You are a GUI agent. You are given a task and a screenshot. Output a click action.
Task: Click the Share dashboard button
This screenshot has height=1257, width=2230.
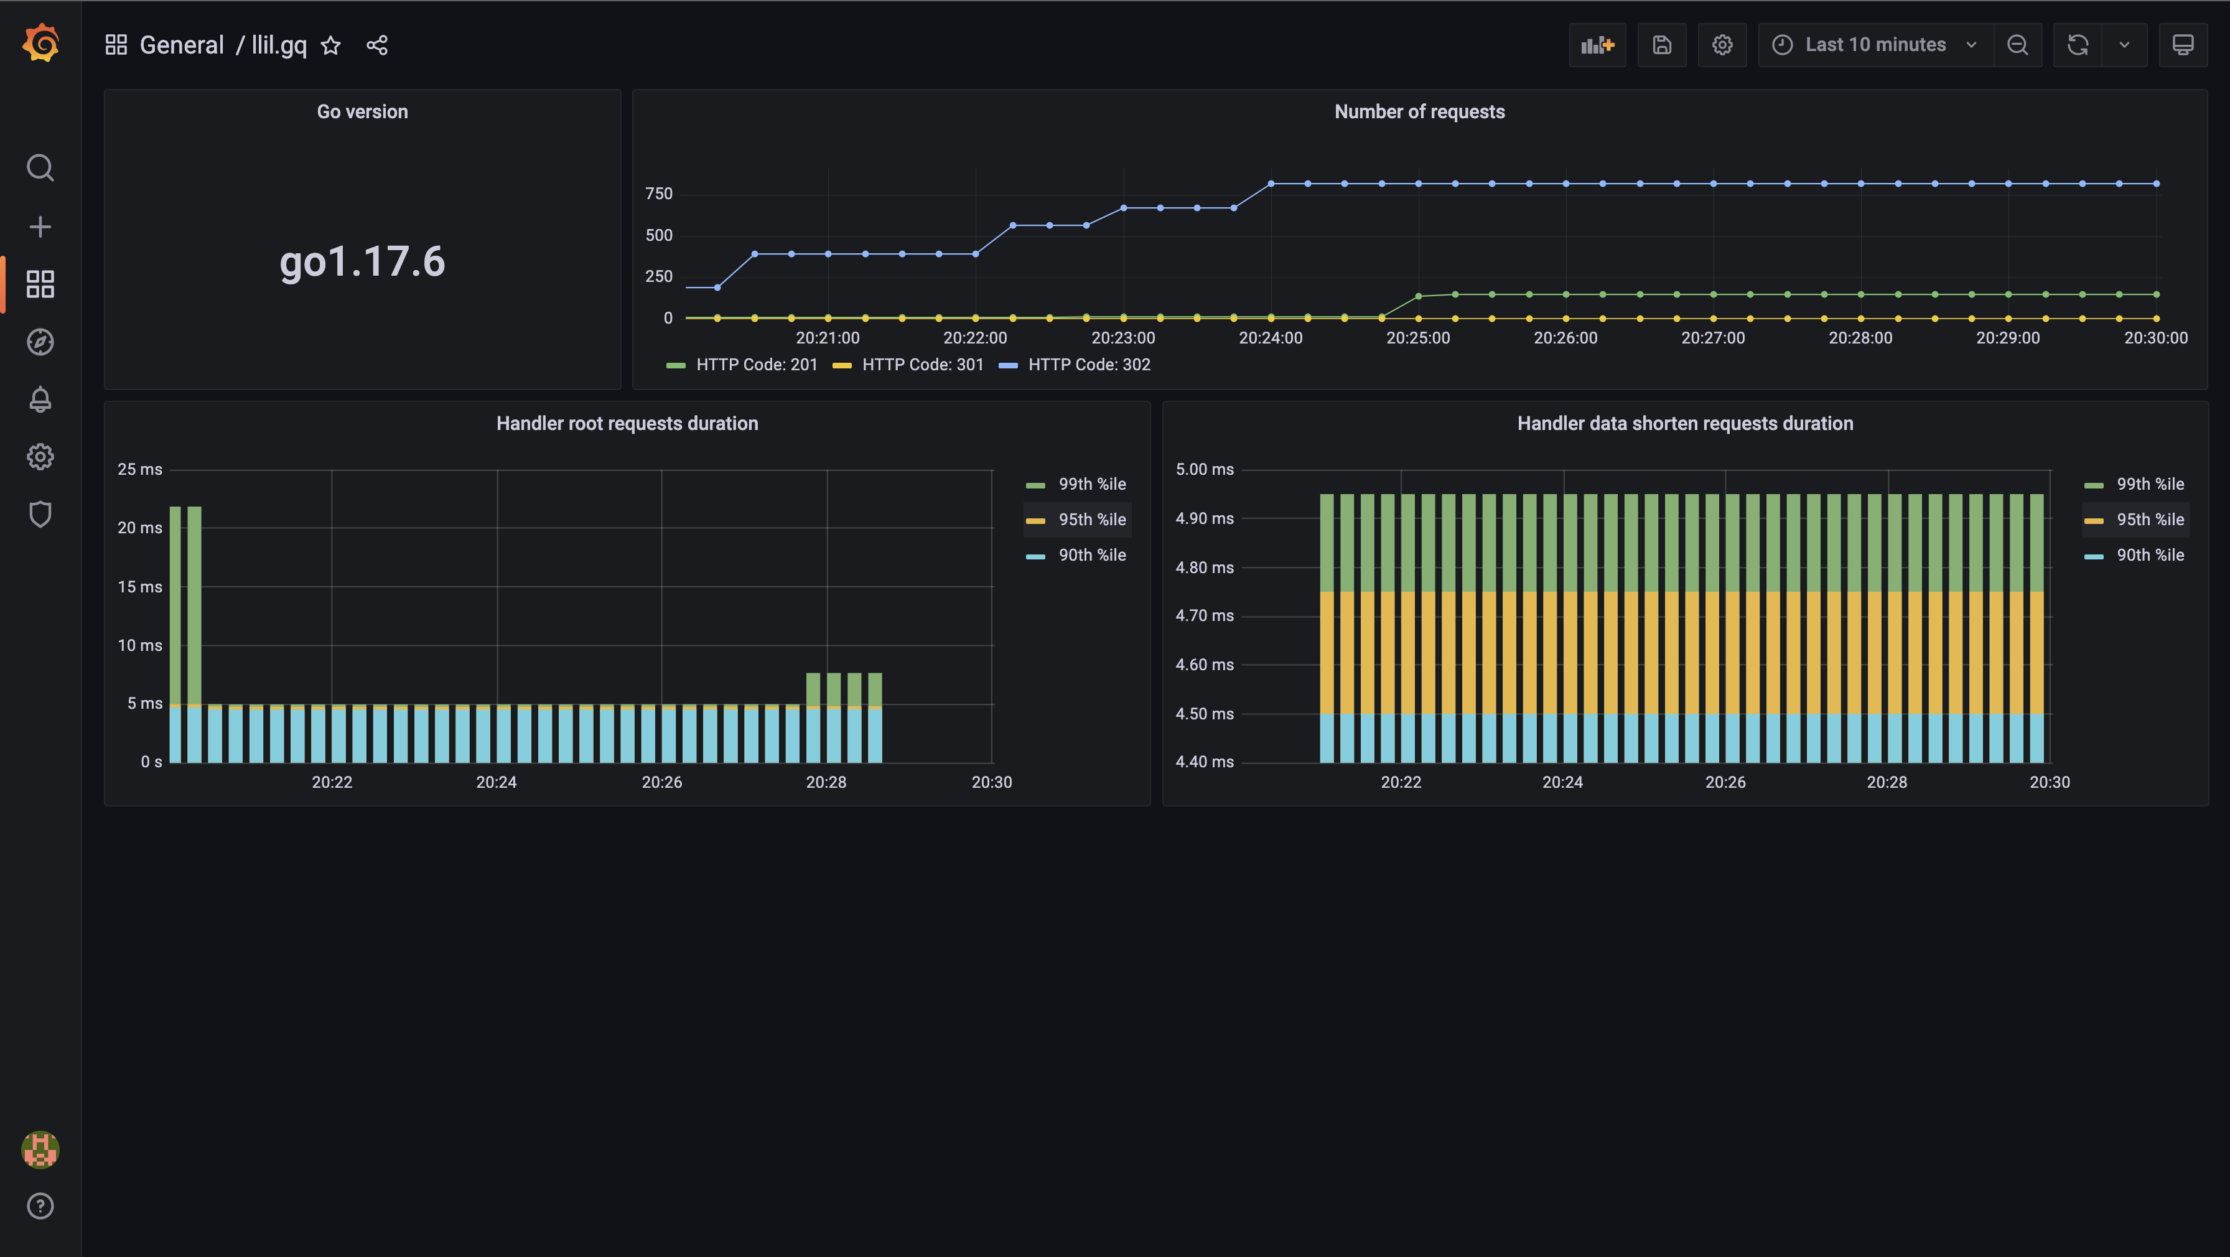(x=376, y=45)
